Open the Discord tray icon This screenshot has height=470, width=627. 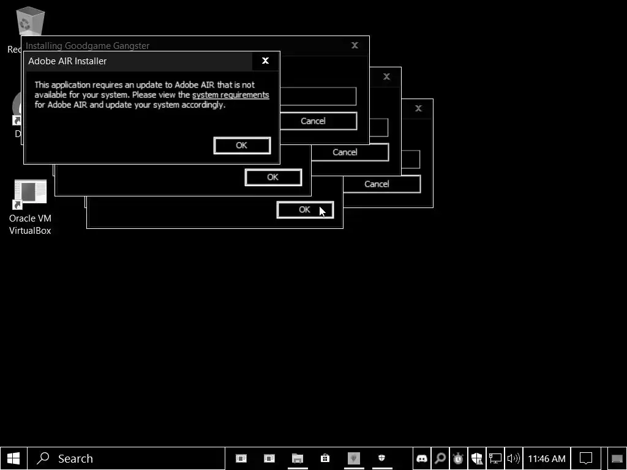pos(422,458)
